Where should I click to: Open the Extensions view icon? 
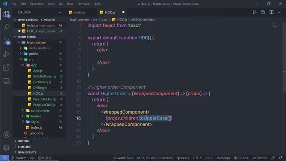coord(6,68)
